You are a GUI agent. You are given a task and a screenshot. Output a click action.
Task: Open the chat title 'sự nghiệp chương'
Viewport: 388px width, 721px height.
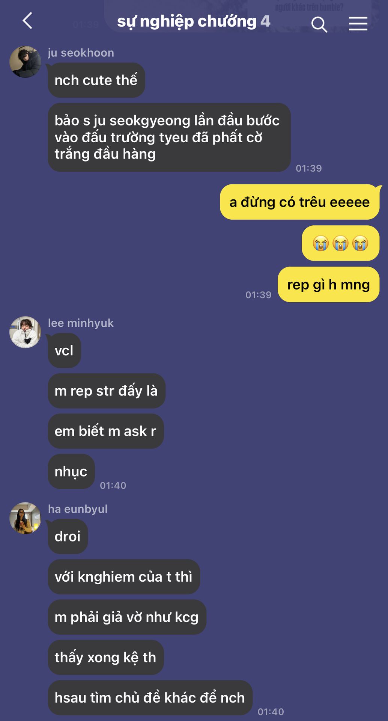(186, 21)
